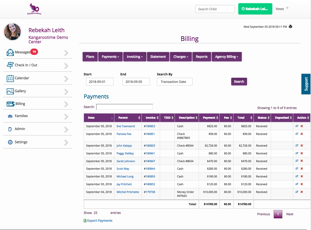The image size is (311, 230).
Task: Click the Check In / Out signpost icon
Action: point(10,65)
